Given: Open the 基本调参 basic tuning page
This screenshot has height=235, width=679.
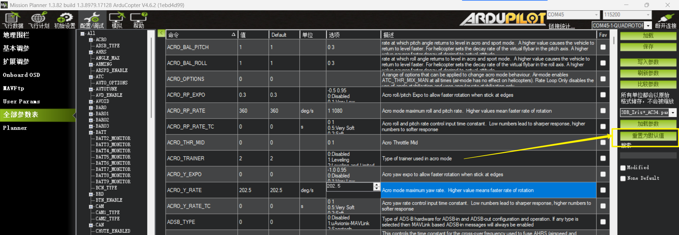Looking at the screenshot, I should pyautogui.click(x=16, y=48).
